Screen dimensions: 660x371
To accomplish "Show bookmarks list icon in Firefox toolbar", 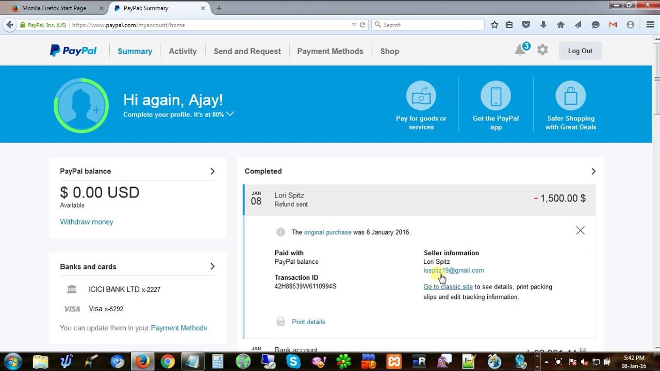I will 509,25.
